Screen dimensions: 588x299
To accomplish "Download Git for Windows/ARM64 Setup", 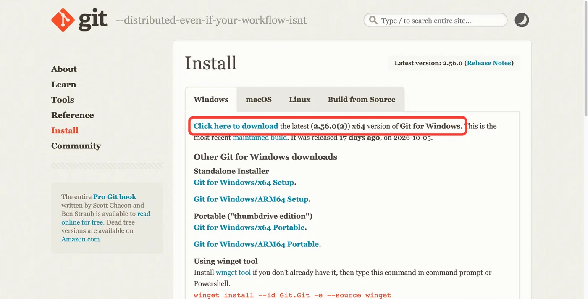I will tap(251, 199).
